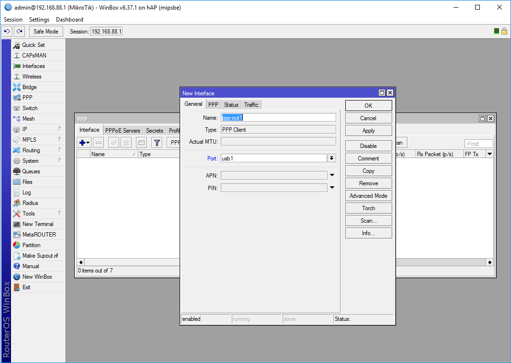Open MetaROUTER menu
The width and height of the screenshot is (511, 363).
(39, 235)
